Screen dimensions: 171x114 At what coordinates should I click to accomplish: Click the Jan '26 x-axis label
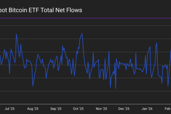147,109
